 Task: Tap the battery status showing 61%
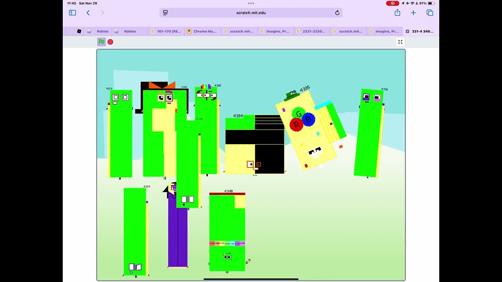(427, 3)
